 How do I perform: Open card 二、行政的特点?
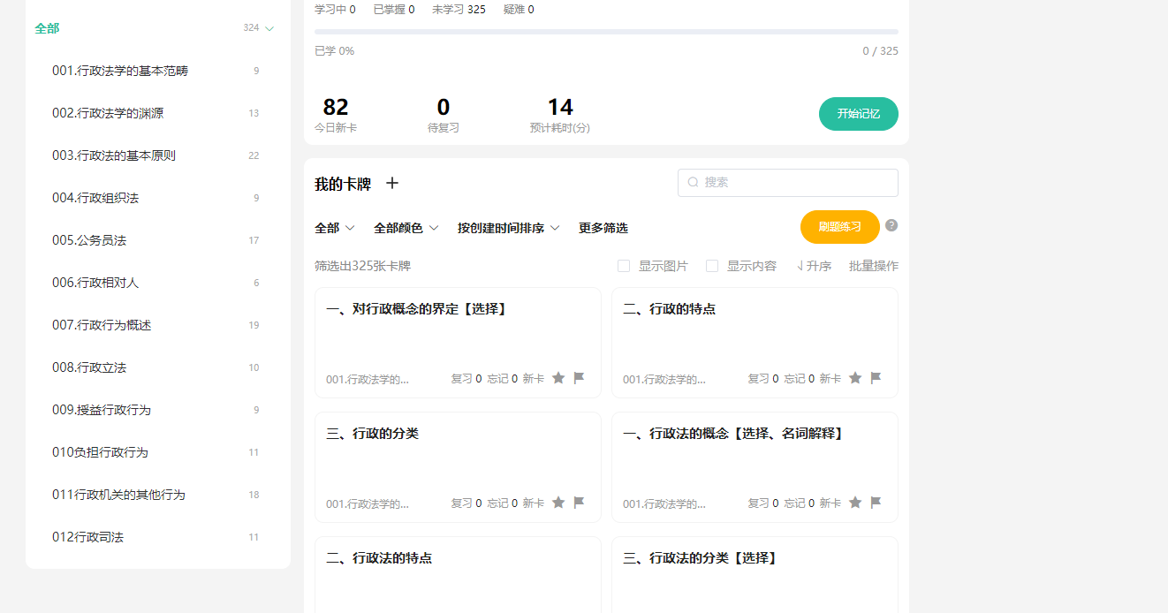coord(755,343)
